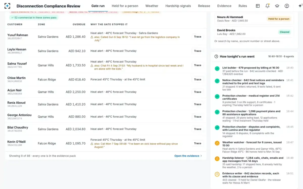Screen dimensions: 303x189
Task: Select the Release tab
Action: click(x=204, y=6)
